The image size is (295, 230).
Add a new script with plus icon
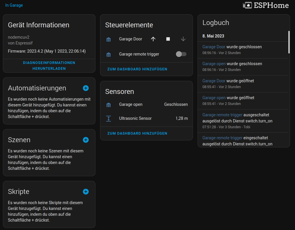point(86,192)
